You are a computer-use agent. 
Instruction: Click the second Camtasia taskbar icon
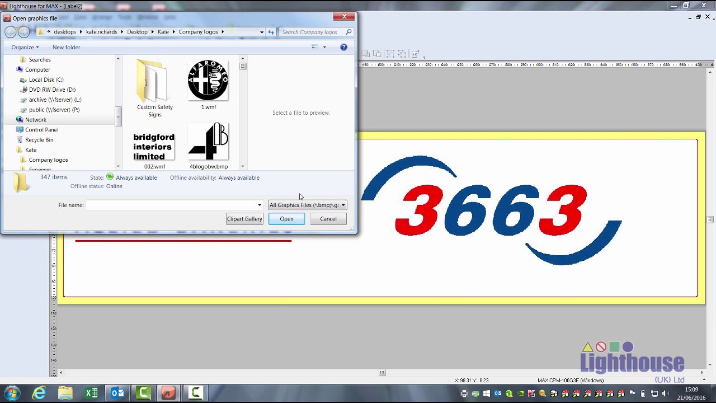pyautogui.click(x=195, y=393)
